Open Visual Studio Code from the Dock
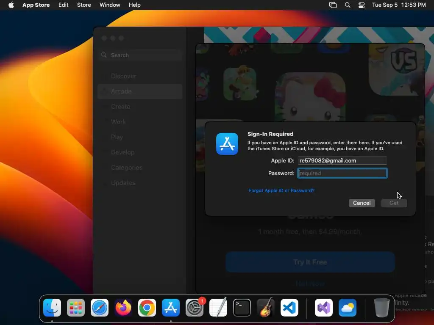The image size is (434, 325). point(289,308)
